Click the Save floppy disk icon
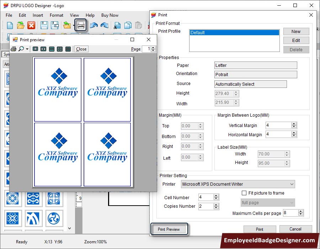The height and width of the screenshot is (249, 320). click(44, 26)
